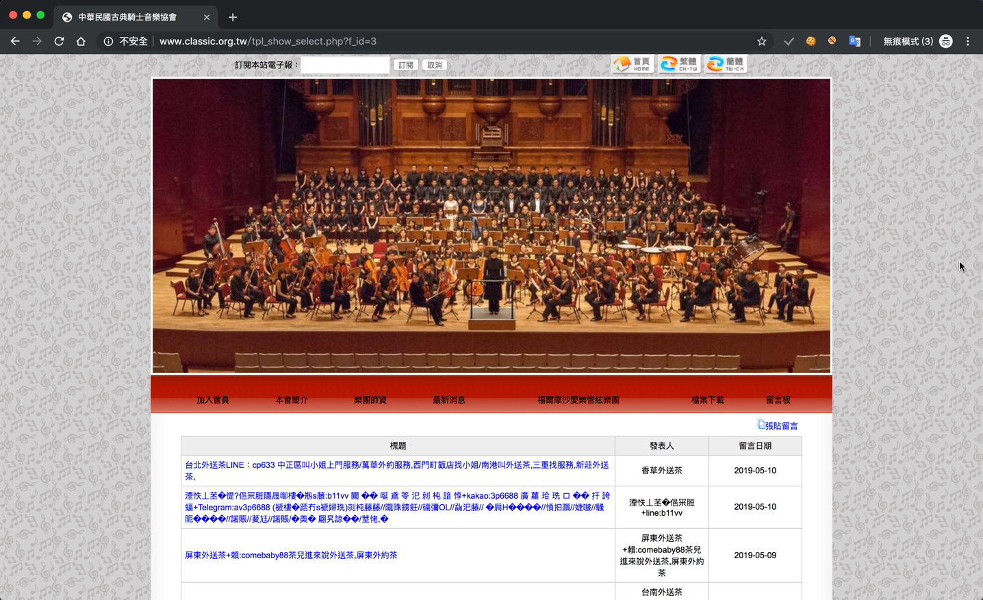The width and height of the screenshot is (983, 600).
Task: Open a new browser tab
Action: pos(233,17)
